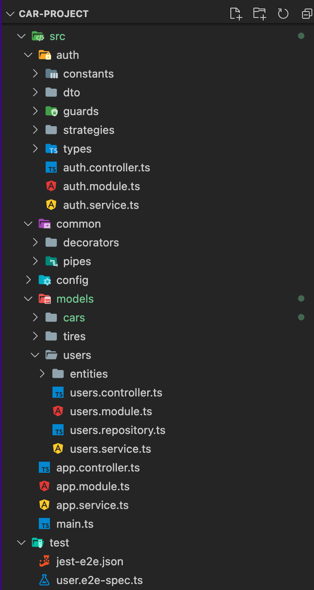Collapse the users folder chevron
Viewport: 314px width, 590px height.
pos(35,355)
